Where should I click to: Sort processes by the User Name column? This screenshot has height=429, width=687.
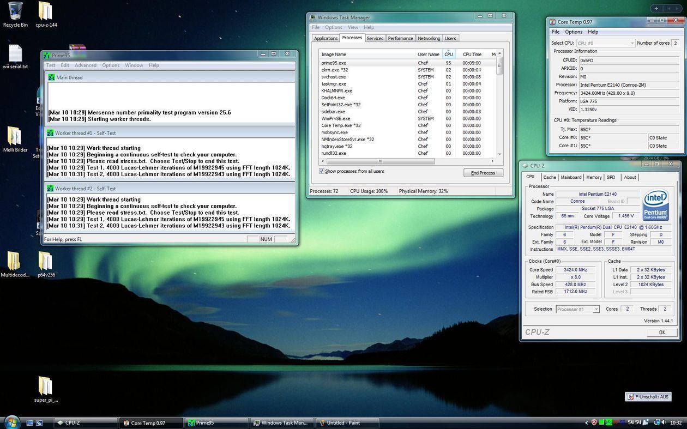(x=429, y=54)
